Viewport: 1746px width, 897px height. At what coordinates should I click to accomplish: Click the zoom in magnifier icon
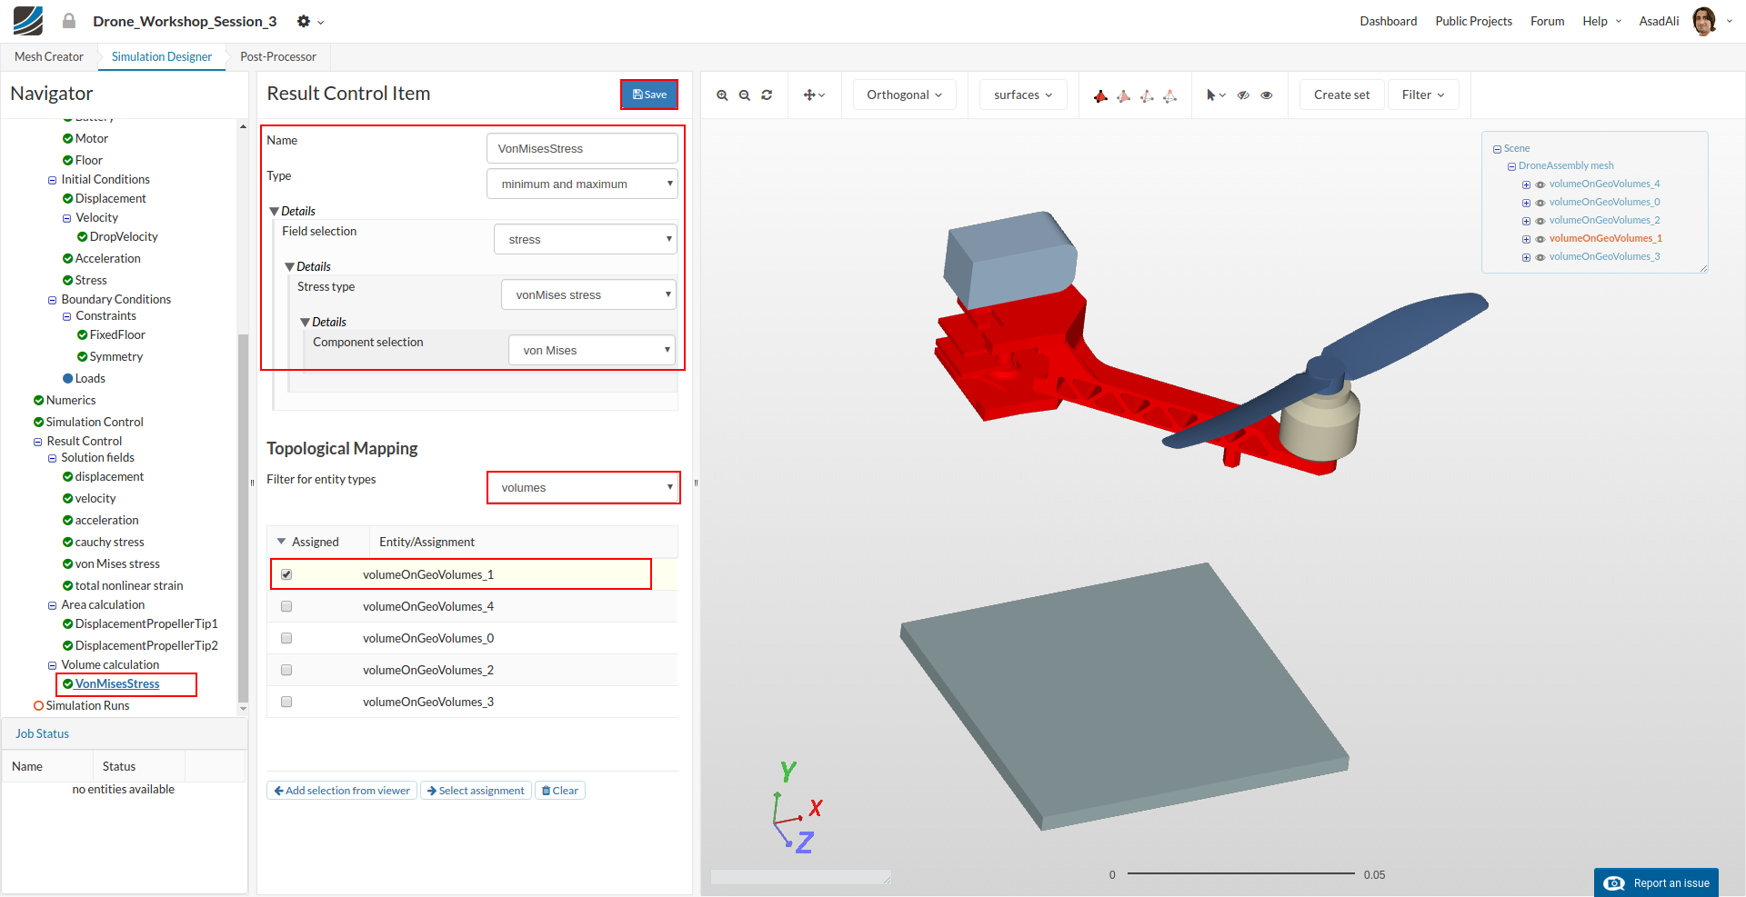pyautogui.click(x=722, y=95)
